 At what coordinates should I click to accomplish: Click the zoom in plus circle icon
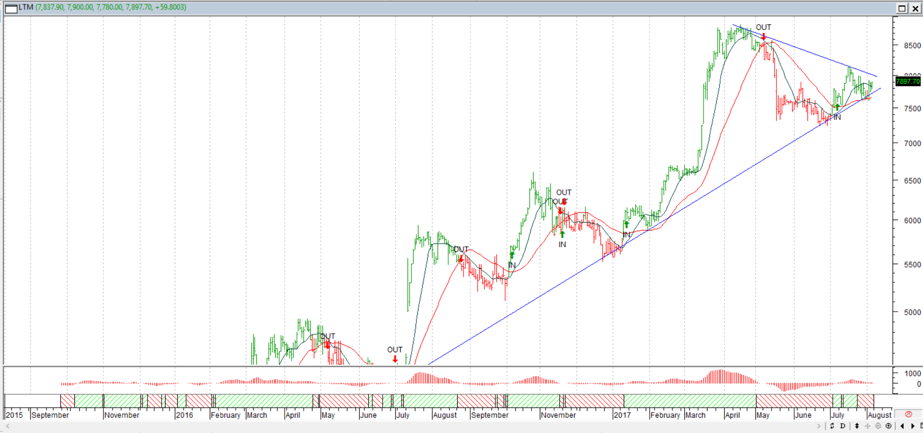pyautogui.click(x=889, y=426)
